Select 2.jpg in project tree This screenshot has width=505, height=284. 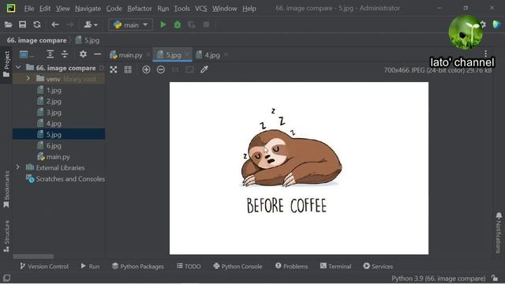click(50, 102)
